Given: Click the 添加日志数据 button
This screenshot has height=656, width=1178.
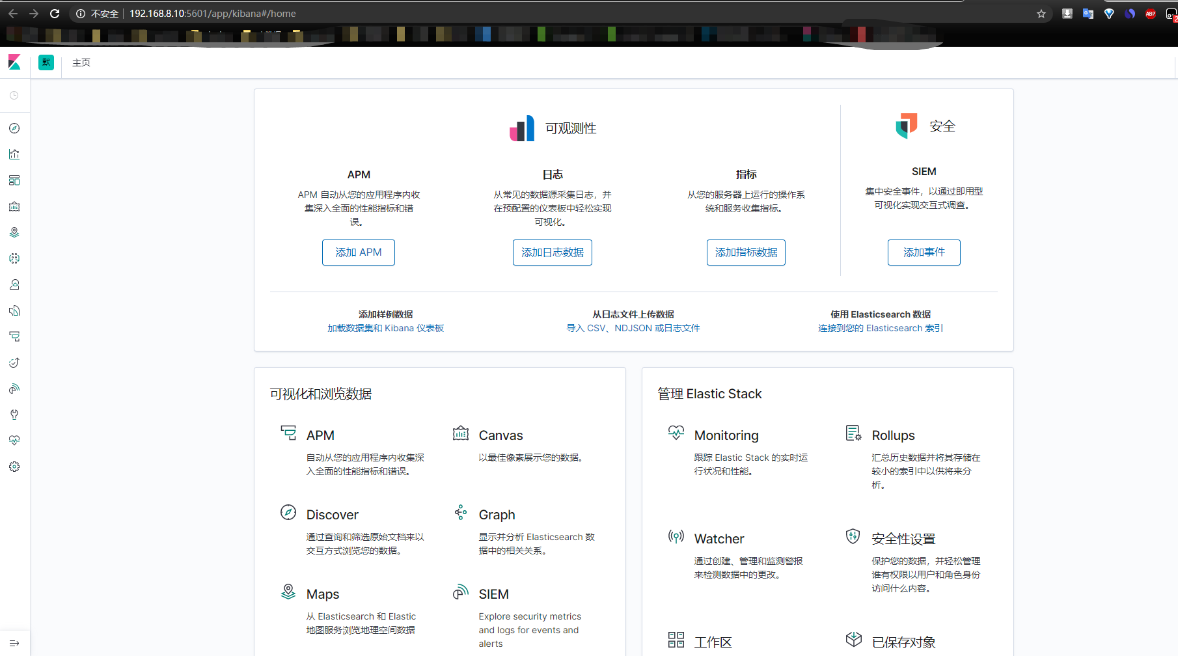Looking at the screenshot, I should coord(553,253).
